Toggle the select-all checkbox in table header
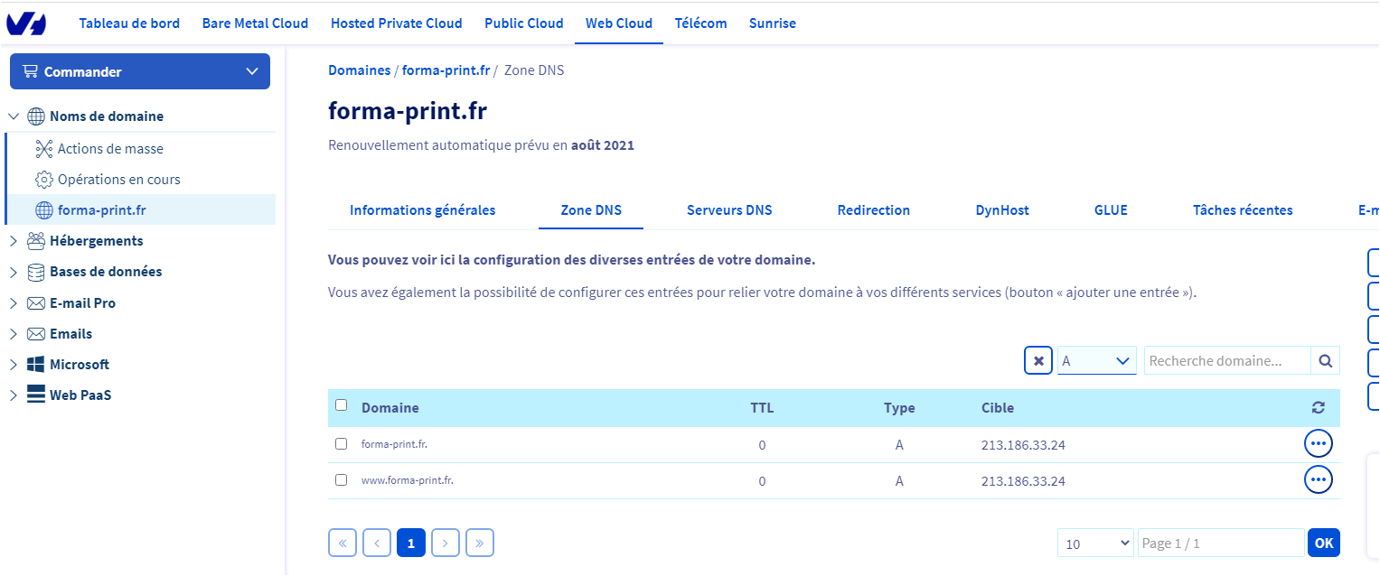Screen dimensions: 1380x576 point(341,405)
